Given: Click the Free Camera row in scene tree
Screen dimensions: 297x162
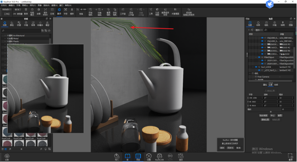Looking at the screenshot, I should (x=271, y=77).
